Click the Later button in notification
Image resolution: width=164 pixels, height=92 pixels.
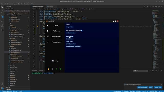(151, 87)
